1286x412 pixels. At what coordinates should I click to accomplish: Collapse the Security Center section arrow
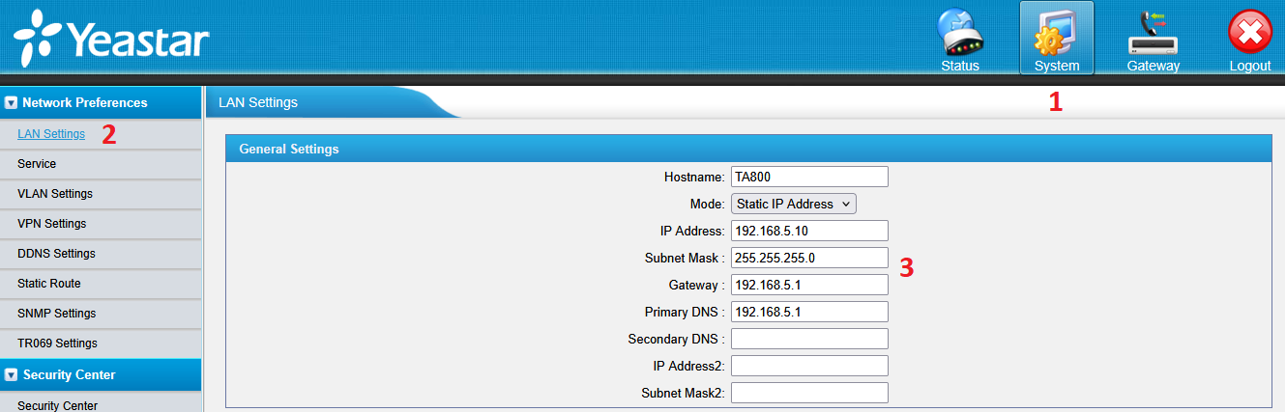coord(11,374)
